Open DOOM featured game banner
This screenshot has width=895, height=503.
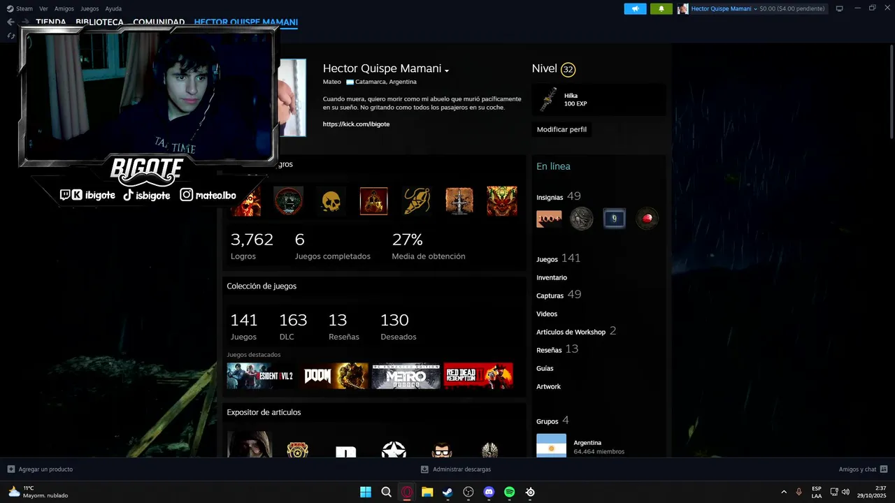coord(335,376)
